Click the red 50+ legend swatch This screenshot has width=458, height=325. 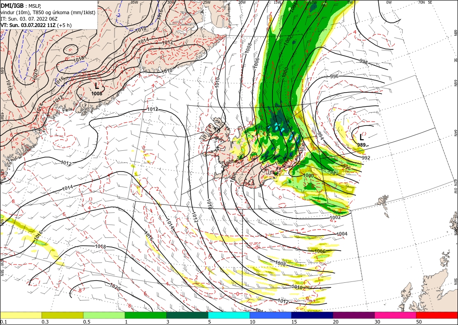[437, 315]
